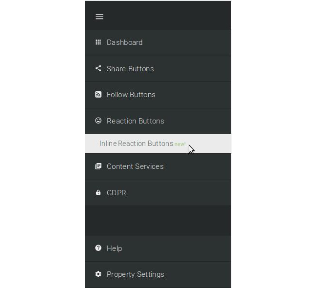The height and width of the screenshot is (288, 317).
Task: Open Content Services from the sidebar
Action: [158, 166]
